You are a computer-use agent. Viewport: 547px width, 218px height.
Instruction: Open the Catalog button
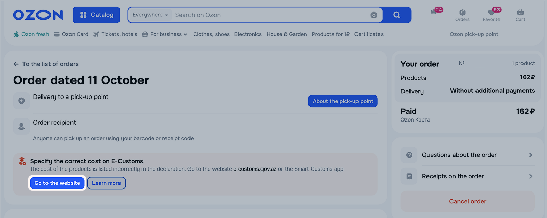click(x=96, y=15)
